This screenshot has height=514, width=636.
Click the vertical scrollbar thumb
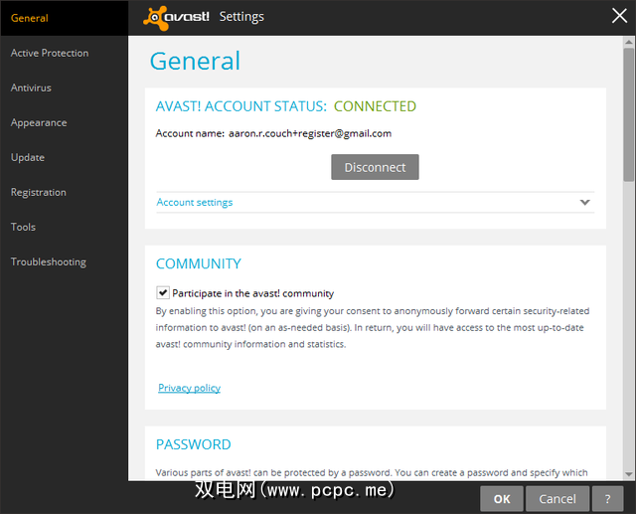click(x=629, y=114)
